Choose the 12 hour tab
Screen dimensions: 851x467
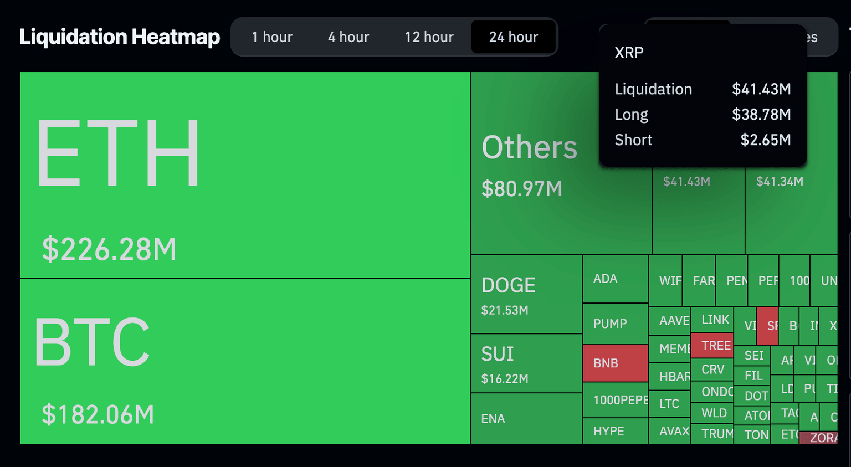pos(429,37)
